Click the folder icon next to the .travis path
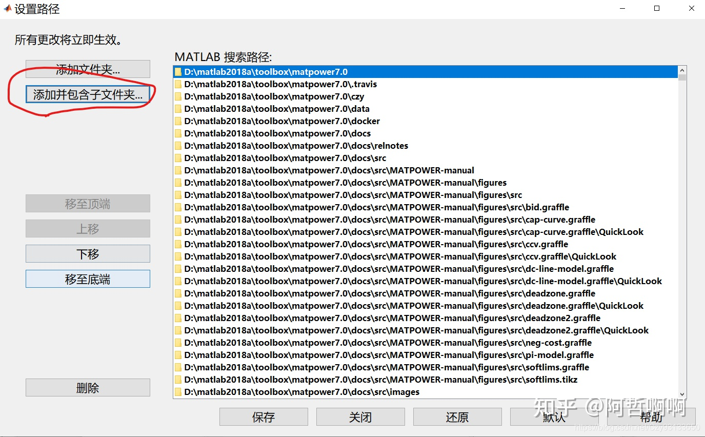705x437 pixels. tap(177, 84)
